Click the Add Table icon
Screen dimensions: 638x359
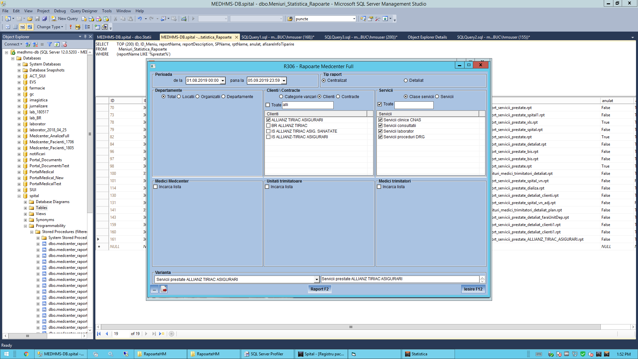tap(97, 27)
